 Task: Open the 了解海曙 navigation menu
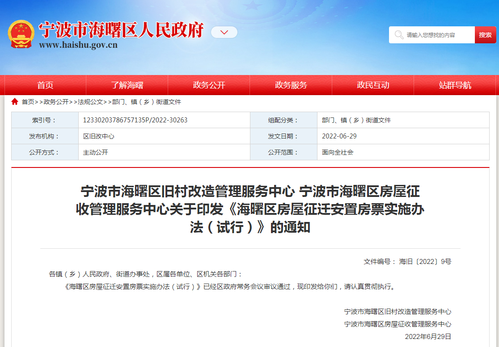coord(127,85)
